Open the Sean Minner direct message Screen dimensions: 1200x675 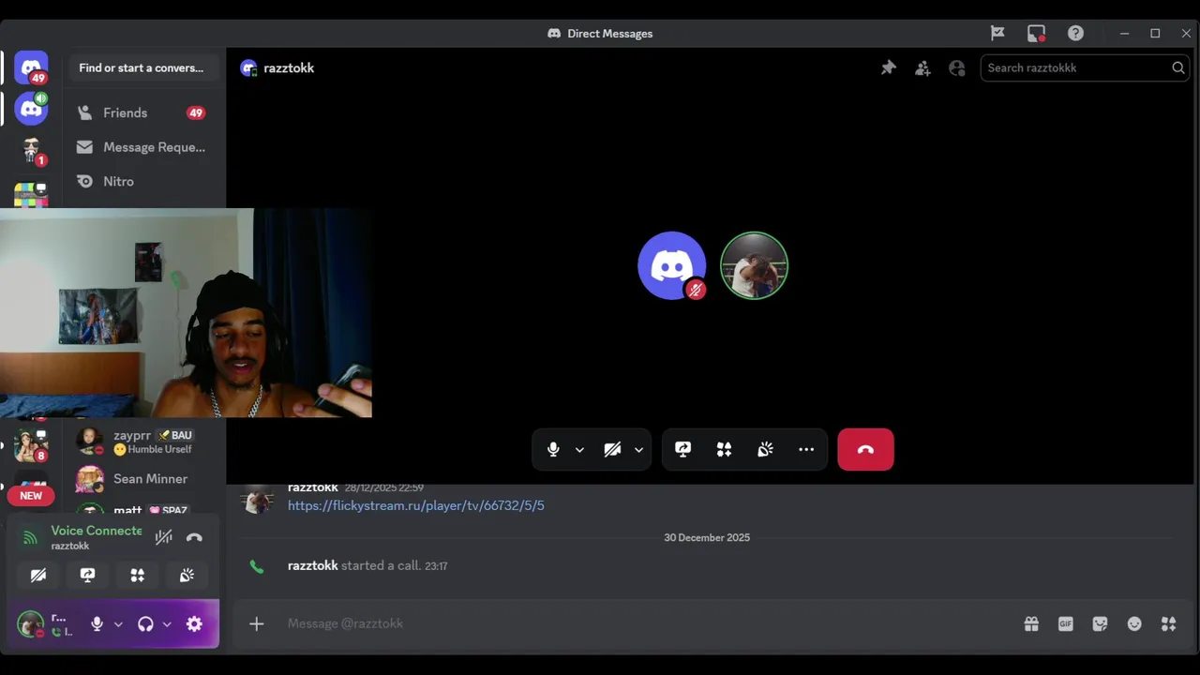[143, 479]
